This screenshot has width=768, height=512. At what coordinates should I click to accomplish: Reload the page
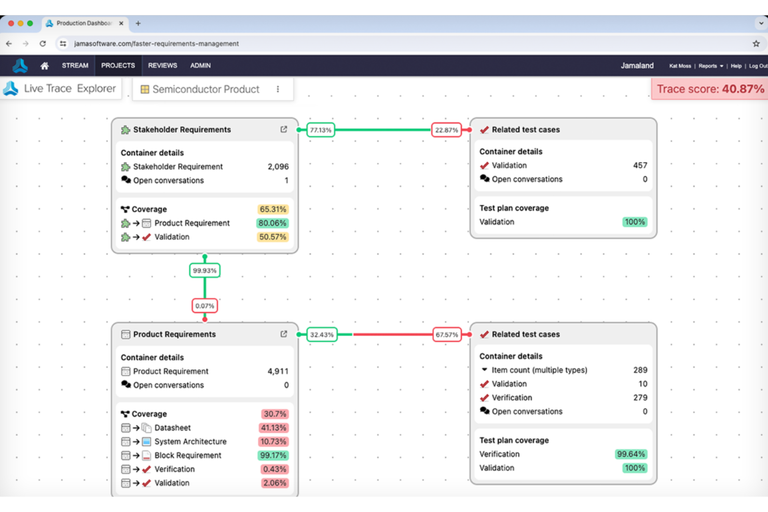43,44
